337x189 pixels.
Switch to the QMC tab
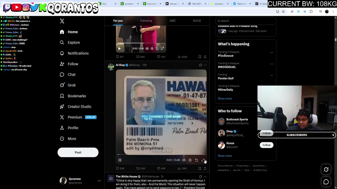click(173, 21)
